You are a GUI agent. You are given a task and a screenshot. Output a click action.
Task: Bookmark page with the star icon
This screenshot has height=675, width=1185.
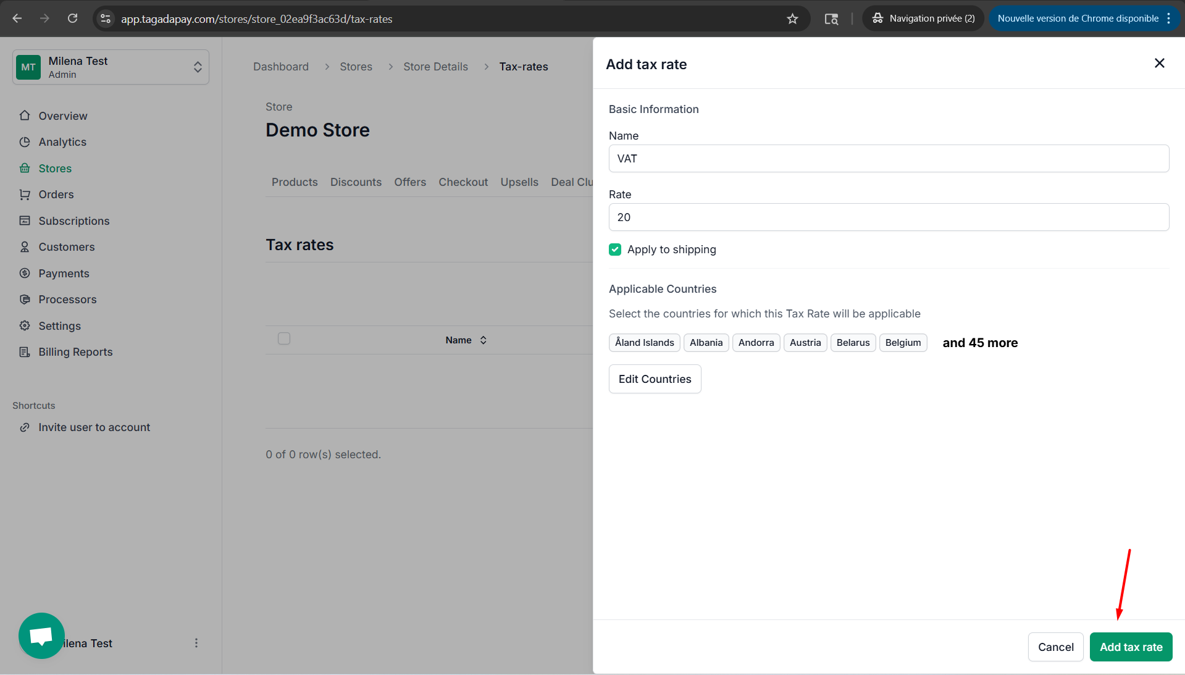(x=792, y=19)
